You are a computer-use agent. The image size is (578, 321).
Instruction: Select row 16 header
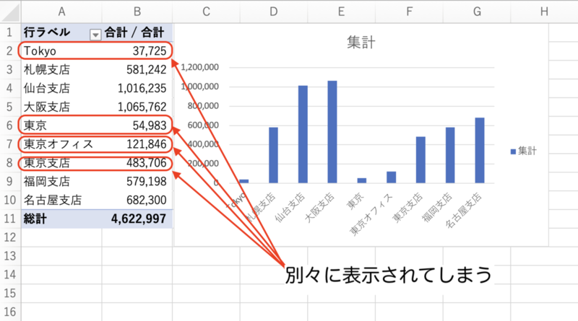point(10,312)
